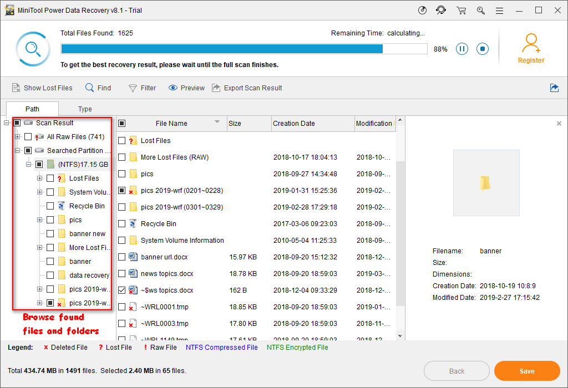
Task: Click the Register user icon
Action: pos(531,43)
